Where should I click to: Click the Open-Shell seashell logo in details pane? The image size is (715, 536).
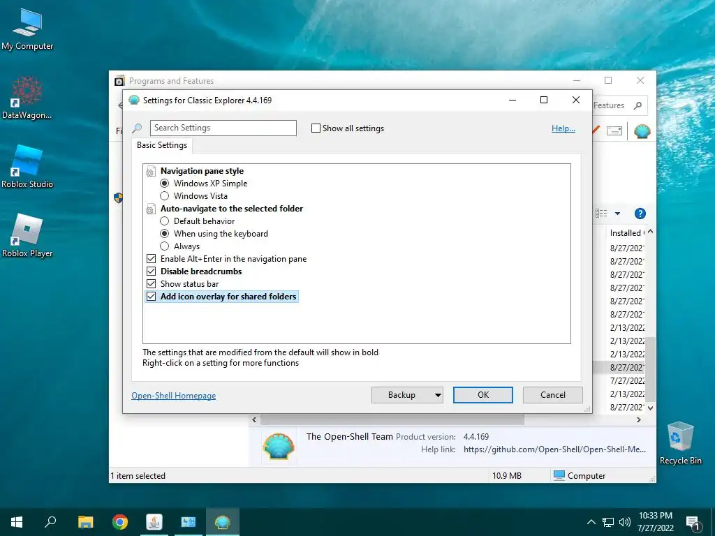click(x=278, y=446)
